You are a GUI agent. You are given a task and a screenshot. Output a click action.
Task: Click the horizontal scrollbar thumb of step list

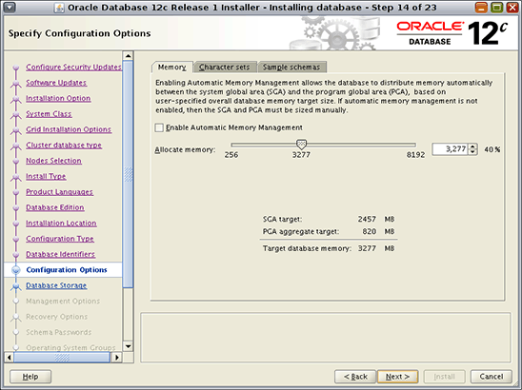tap(62, 358)
